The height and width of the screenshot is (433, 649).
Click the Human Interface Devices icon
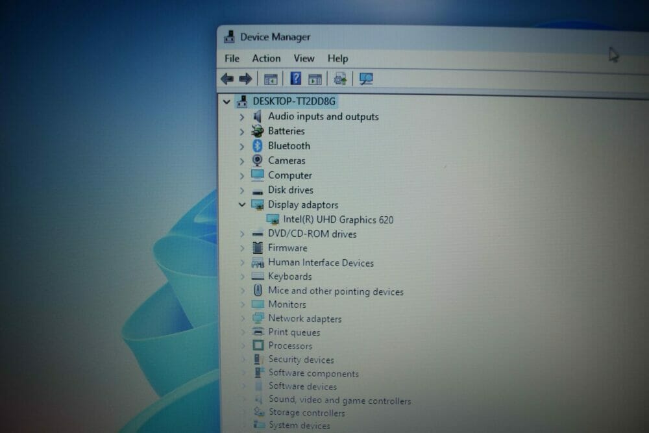[x=258, y=262]
